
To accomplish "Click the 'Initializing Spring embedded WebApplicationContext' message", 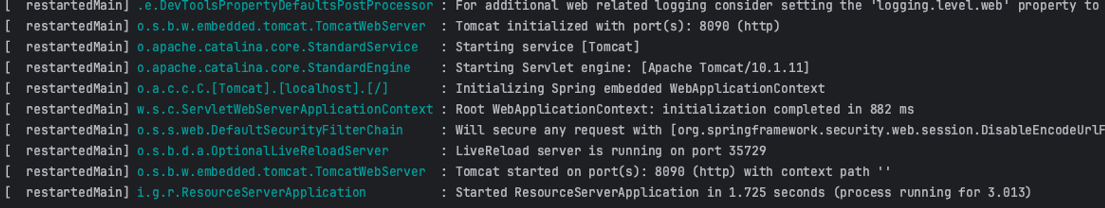I will pyautogui.click(x=640, y=89).
